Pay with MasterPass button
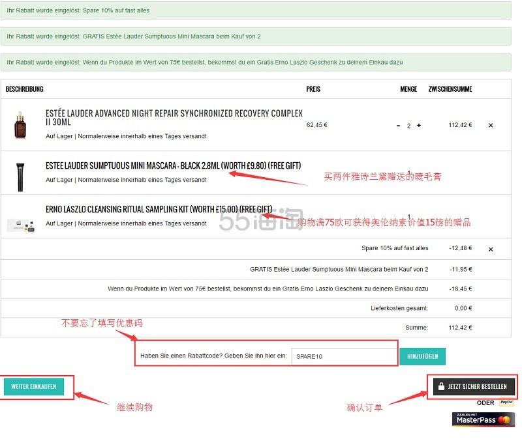This screenshot has height=439, width=522. point(484,419)
